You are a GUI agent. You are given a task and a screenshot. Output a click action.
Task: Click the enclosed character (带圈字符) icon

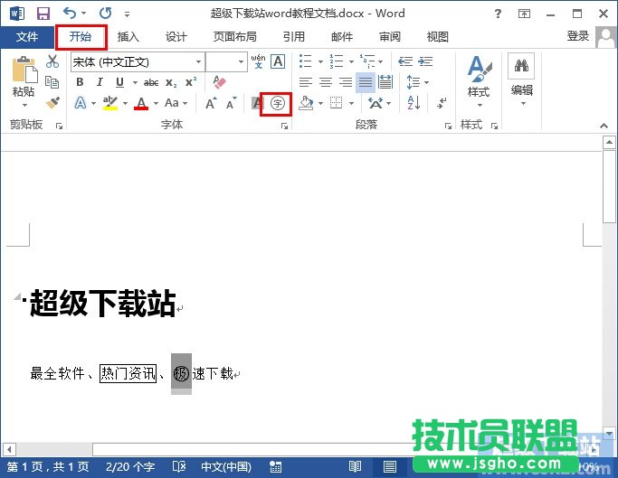coord(277,103)
